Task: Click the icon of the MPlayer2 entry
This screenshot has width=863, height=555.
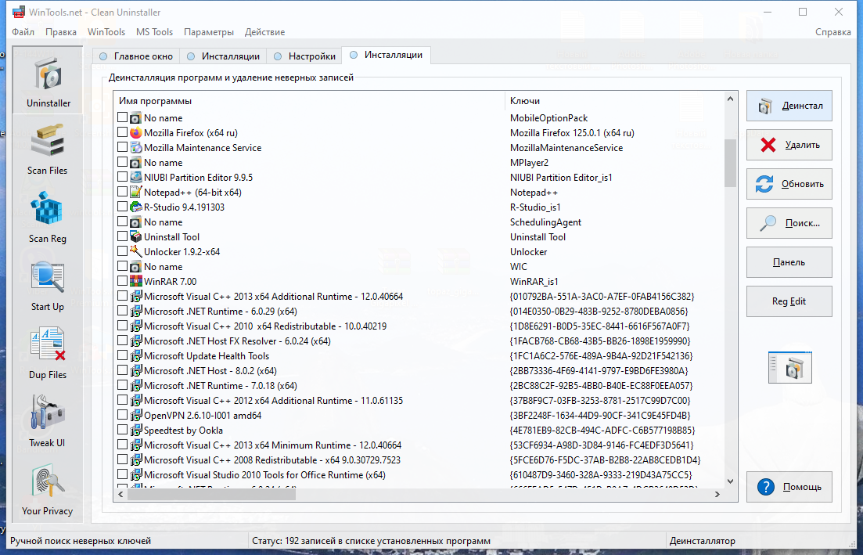Action: (x=136, y=162)
